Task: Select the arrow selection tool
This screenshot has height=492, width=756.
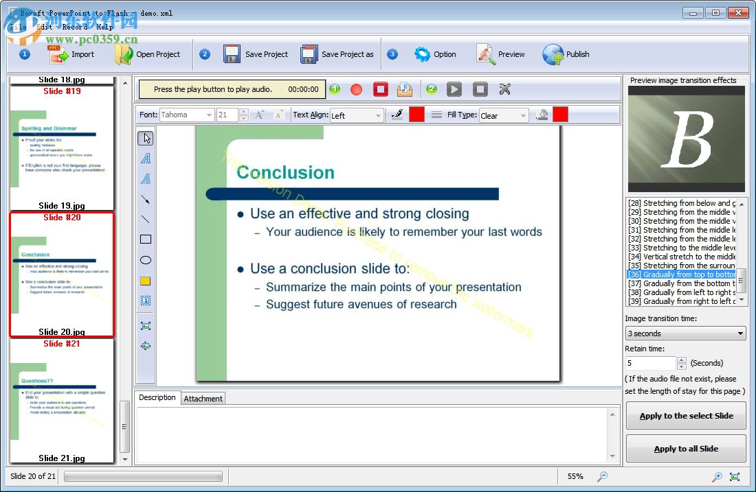Action: [x=145, y=138]
